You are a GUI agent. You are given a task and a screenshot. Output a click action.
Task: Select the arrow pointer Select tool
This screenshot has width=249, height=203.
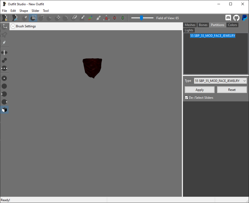[25, 18]
